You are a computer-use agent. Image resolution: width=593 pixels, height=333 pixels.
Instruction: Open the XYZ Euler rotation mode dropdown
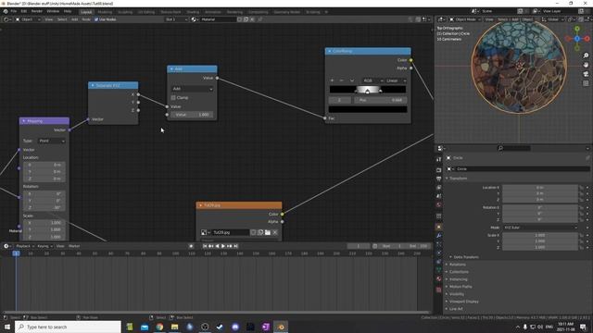540,228
